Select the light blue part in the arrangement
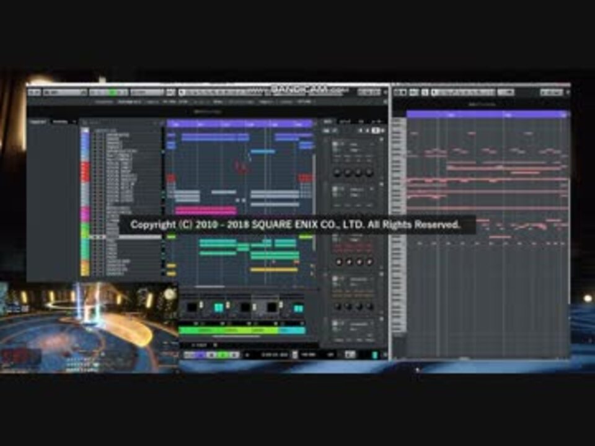The height and width of the screenshot is (446, 595). 263,151
